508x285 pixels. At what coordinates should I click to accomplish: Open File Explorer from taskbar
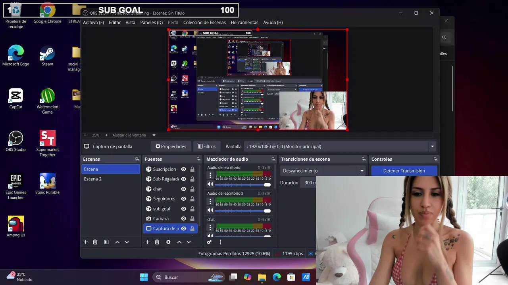coord(262,277)
